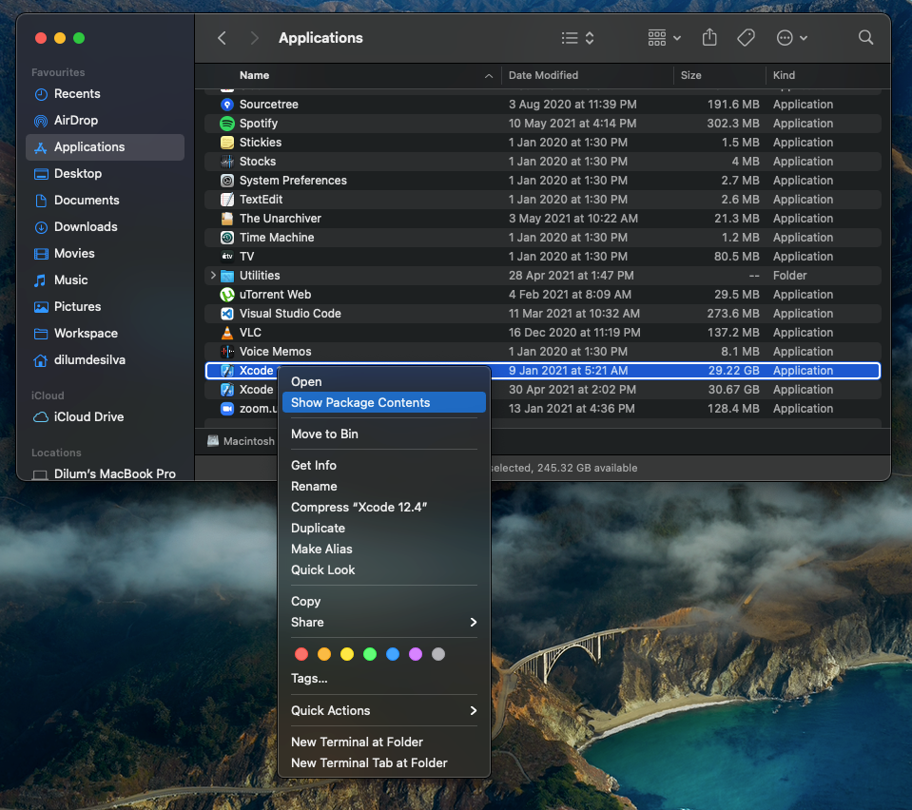
Task: Open iCloud Drive from the sidebar
Action: (x=88, y=416)
